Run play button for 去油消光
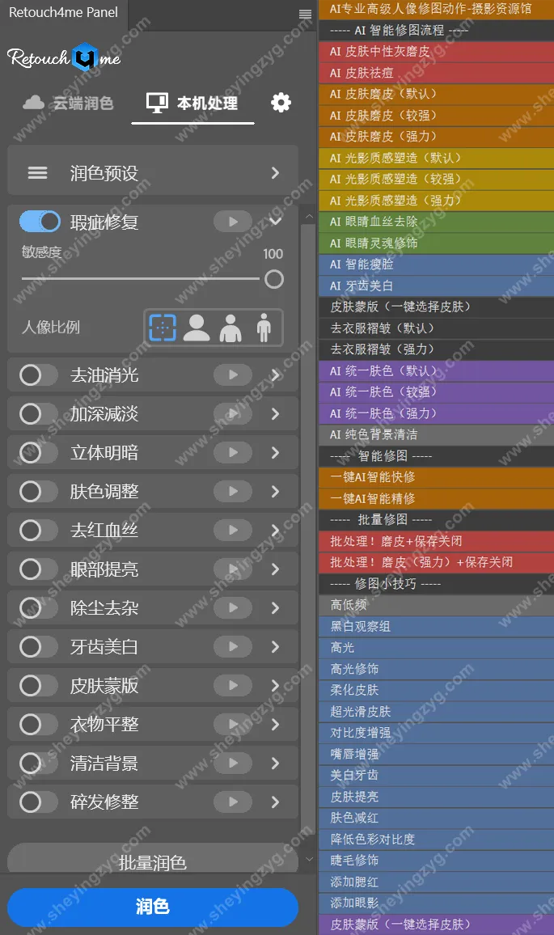554x935 pixels. coord(233,375)
